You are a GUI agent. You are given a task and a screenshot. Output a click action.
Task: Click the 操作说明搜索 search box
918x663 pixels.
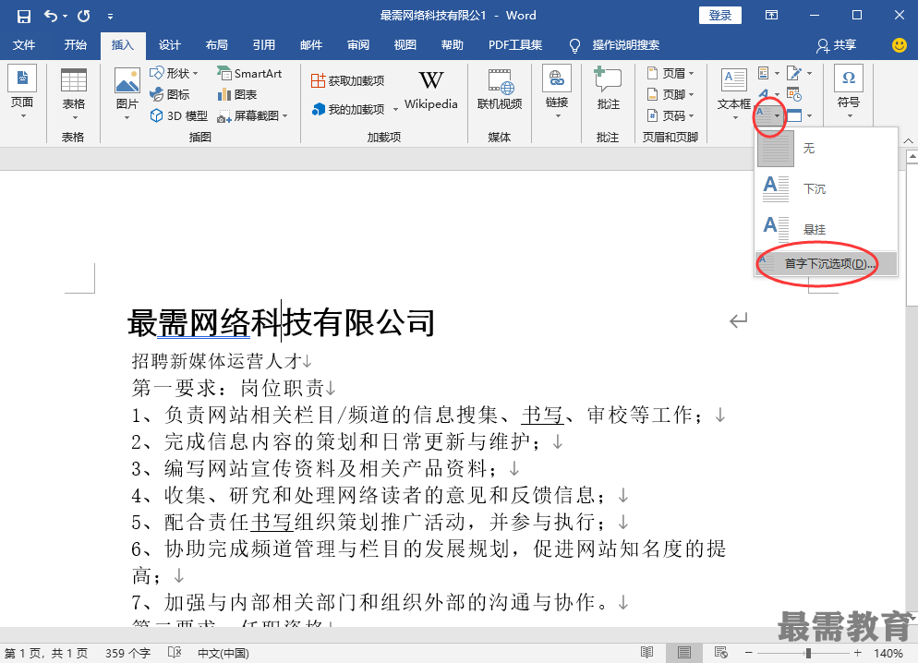tap(625, 45)
